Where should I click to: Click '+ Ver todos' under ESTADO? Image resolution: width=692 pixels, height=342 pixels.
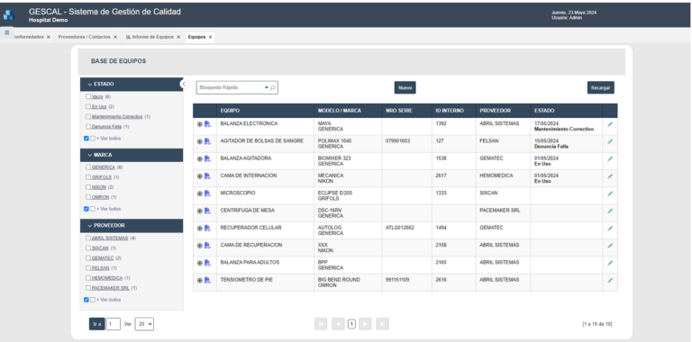[108, 139]
